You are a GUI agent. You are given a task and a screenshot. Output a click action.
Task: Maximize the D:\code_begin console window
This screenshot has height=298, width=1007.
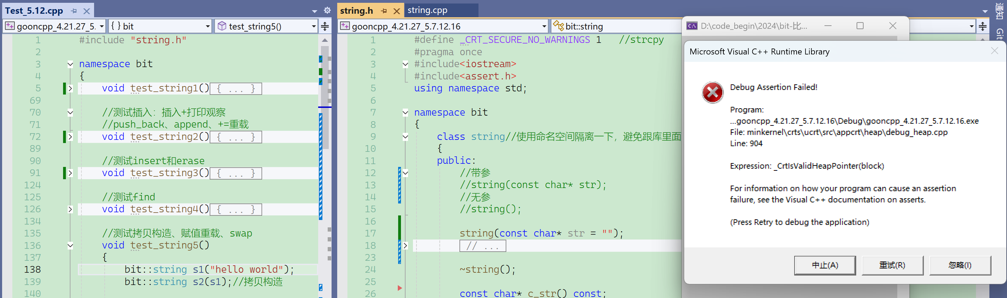click(x=860, y=26)
